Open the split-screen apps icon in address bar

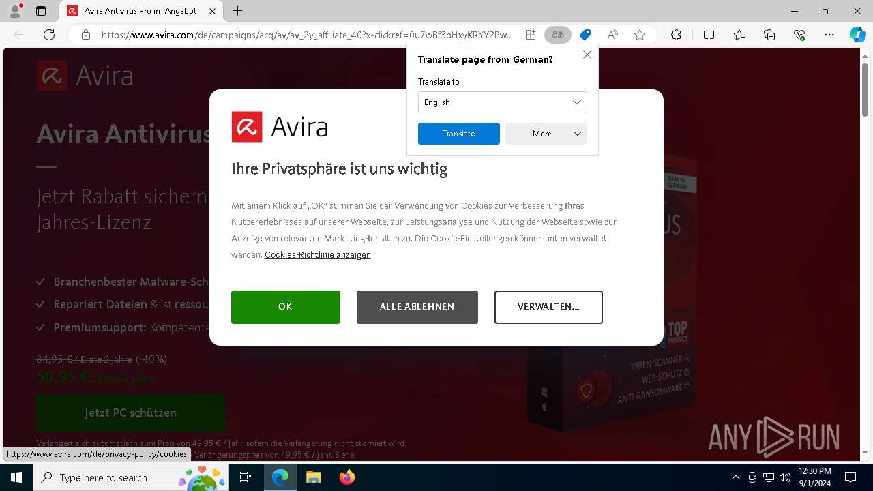click(531, 35)
